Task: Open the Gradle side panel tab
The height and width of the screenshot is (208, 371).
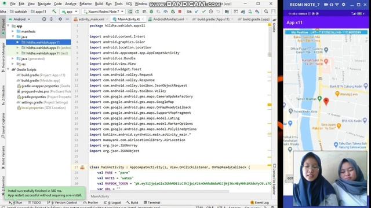Action: pos(274,25)
